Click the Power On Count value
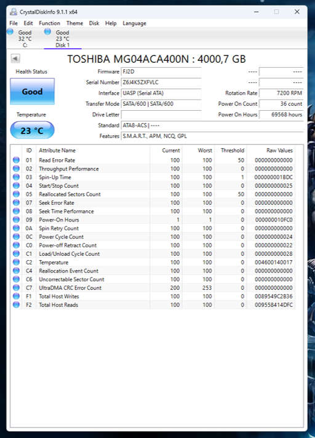This screenshot has height=438, width=315. point(281,104)
